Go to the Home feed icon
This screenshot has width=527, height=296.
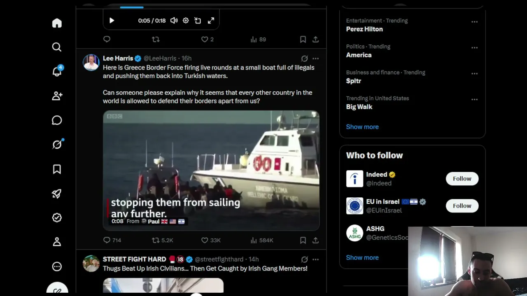[57, 23]
